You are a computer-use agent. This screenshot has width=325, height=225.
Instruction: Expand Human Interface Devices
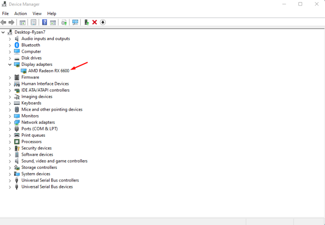click(x=10, y=84)
